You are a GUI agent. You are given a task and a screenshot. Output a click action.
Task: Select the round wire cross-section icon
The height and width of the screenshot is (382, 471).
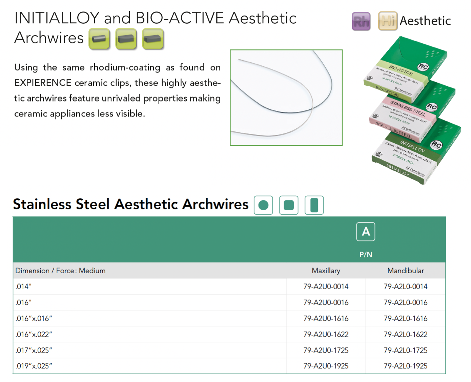(x=263, y=205)
